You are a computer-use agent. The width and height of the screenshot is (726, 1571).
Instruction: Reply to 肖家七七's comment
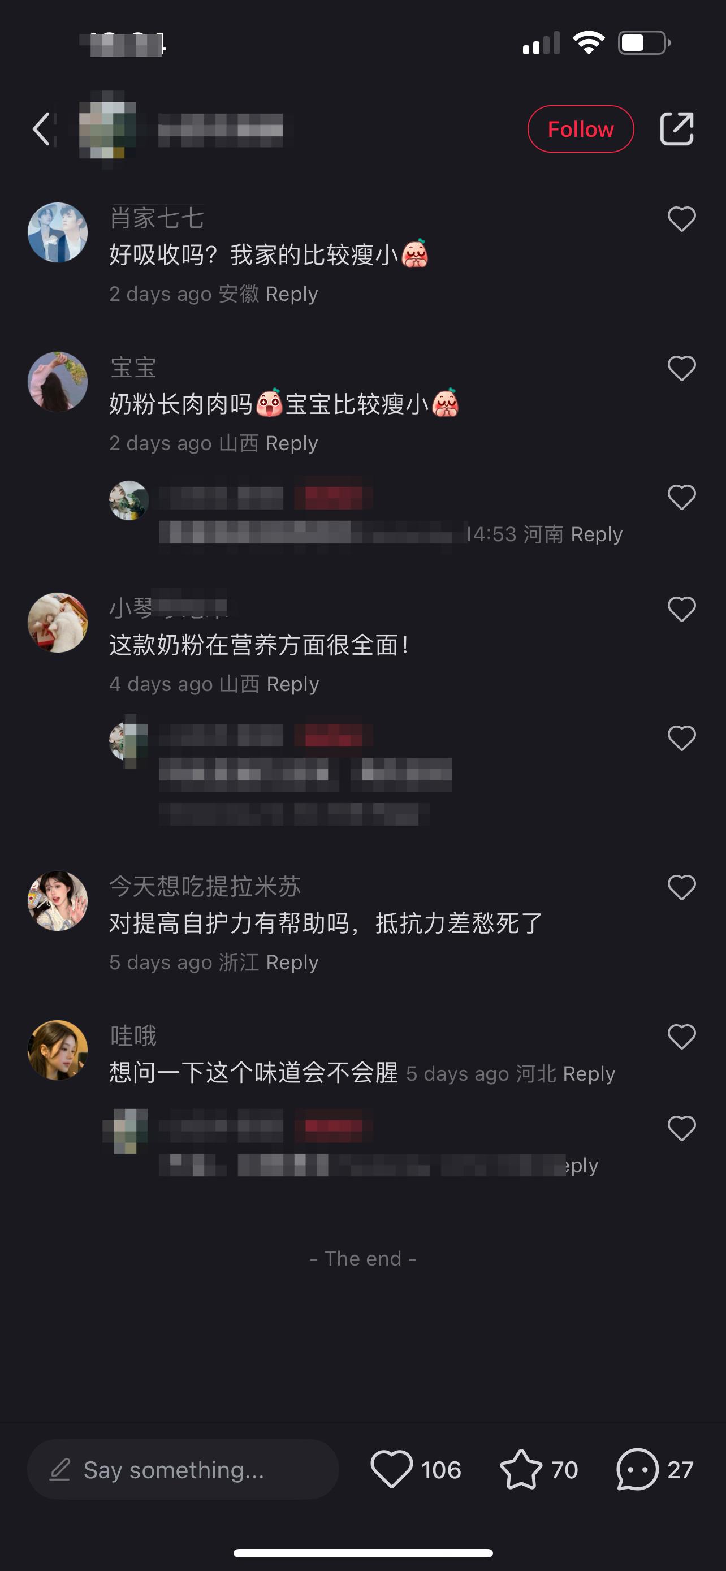291,294
